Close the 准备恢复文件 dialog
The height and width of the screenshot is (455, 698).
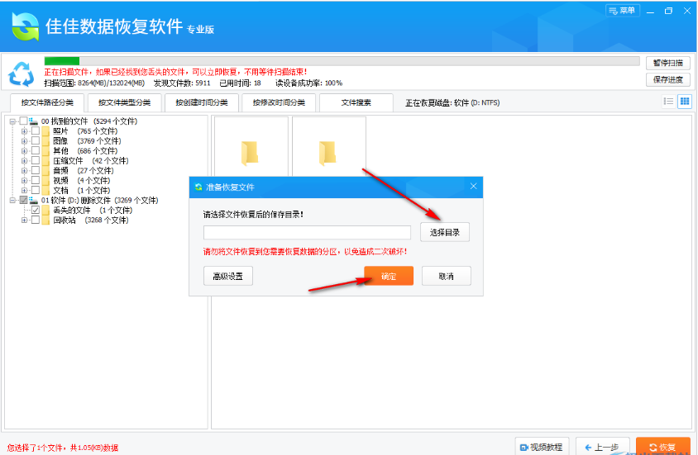tap(474, 187)
